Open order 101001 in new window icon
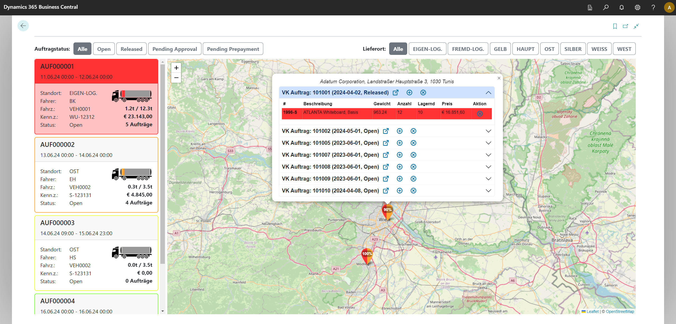The width and height of the screenshot is (676, 324). click(396, 93)
